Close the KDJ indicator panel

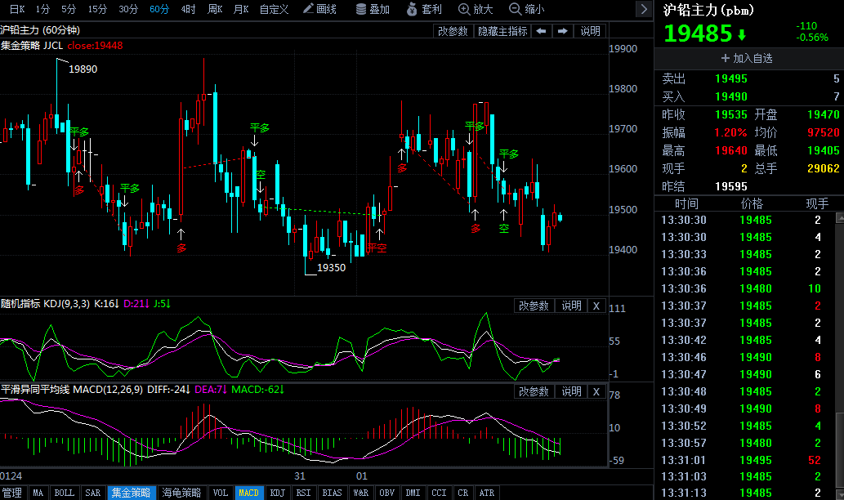point(596,306)
